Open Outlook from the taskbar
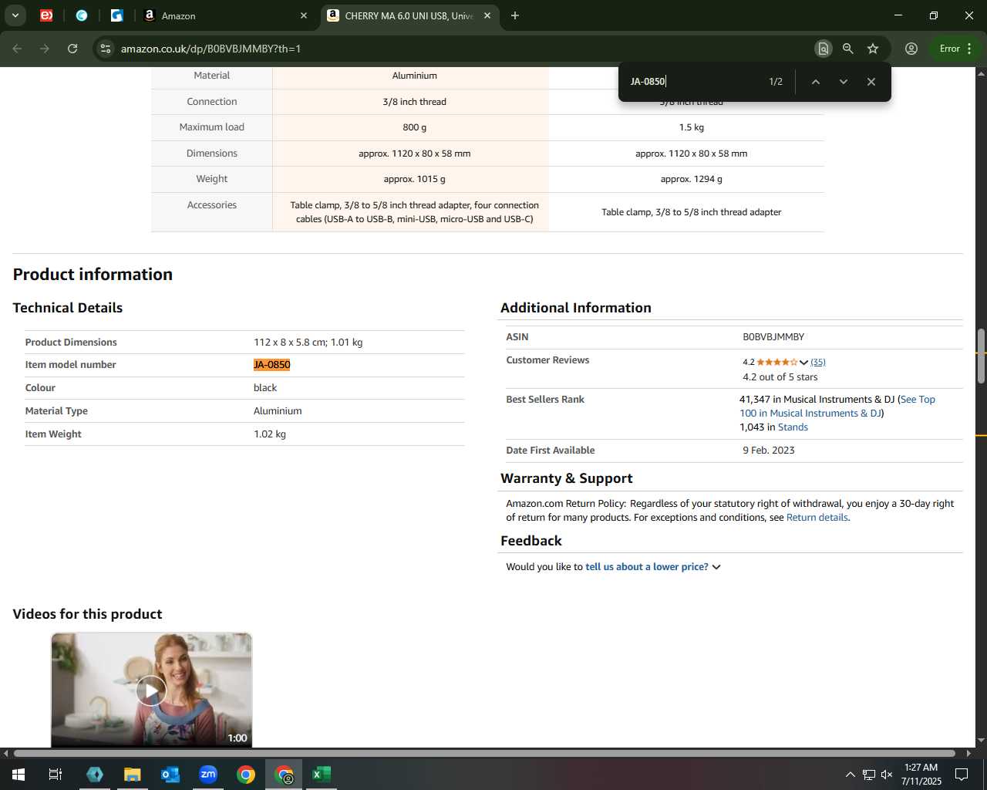This screenshot has height=790, width=987. (x=170, y=775)
